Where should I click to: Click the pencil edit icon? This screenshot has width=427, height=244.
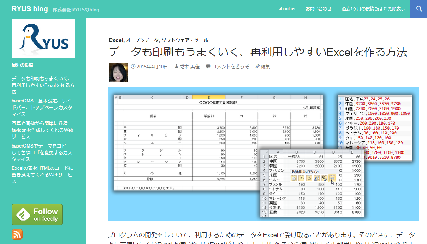tap(257, 66)
